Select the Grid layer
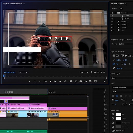 [122, 30]
